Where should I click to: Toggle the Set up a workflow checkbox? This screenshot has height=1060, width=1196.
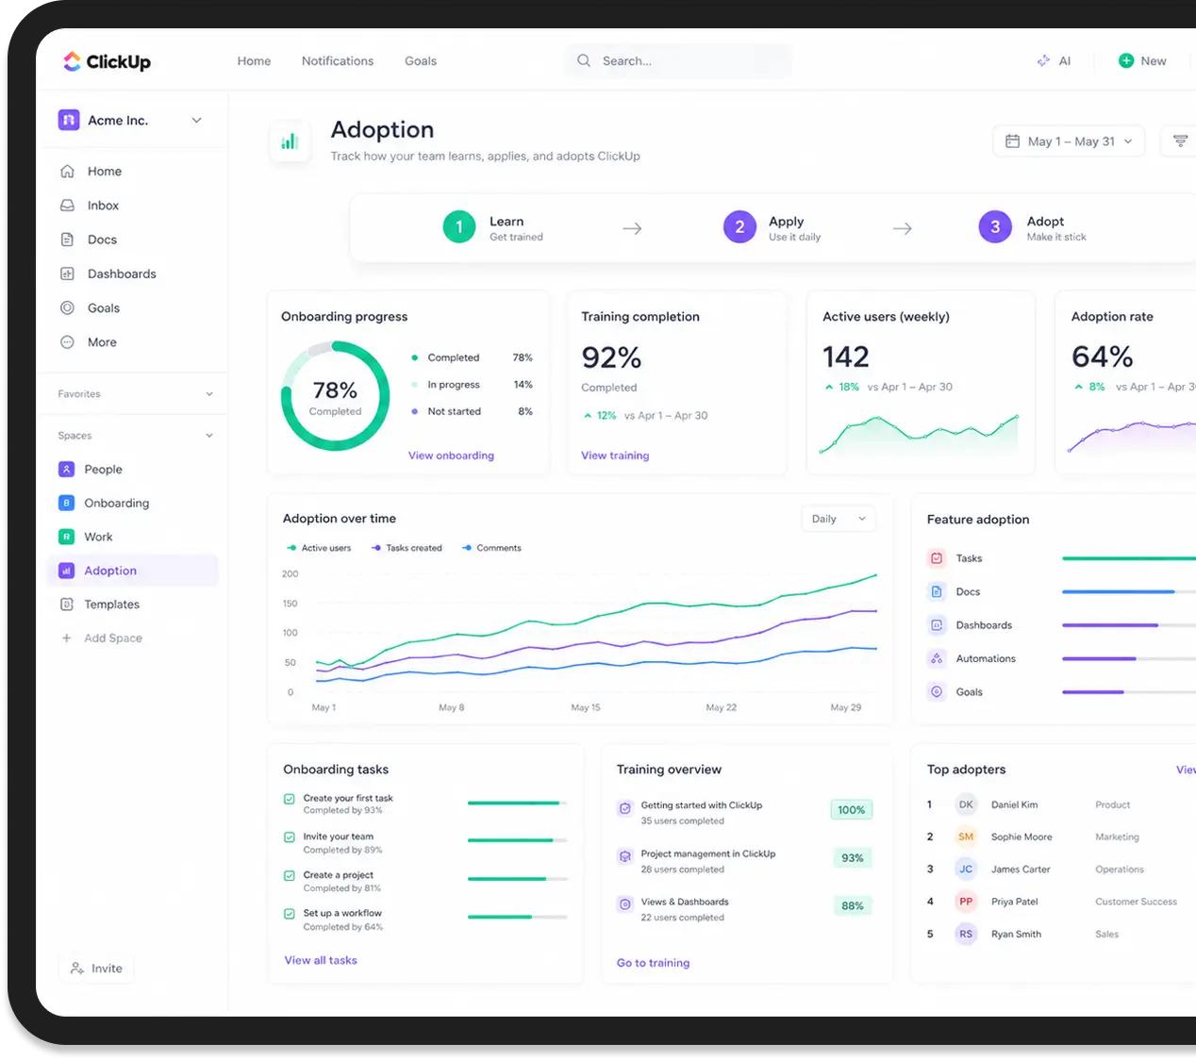coord(290,914)
